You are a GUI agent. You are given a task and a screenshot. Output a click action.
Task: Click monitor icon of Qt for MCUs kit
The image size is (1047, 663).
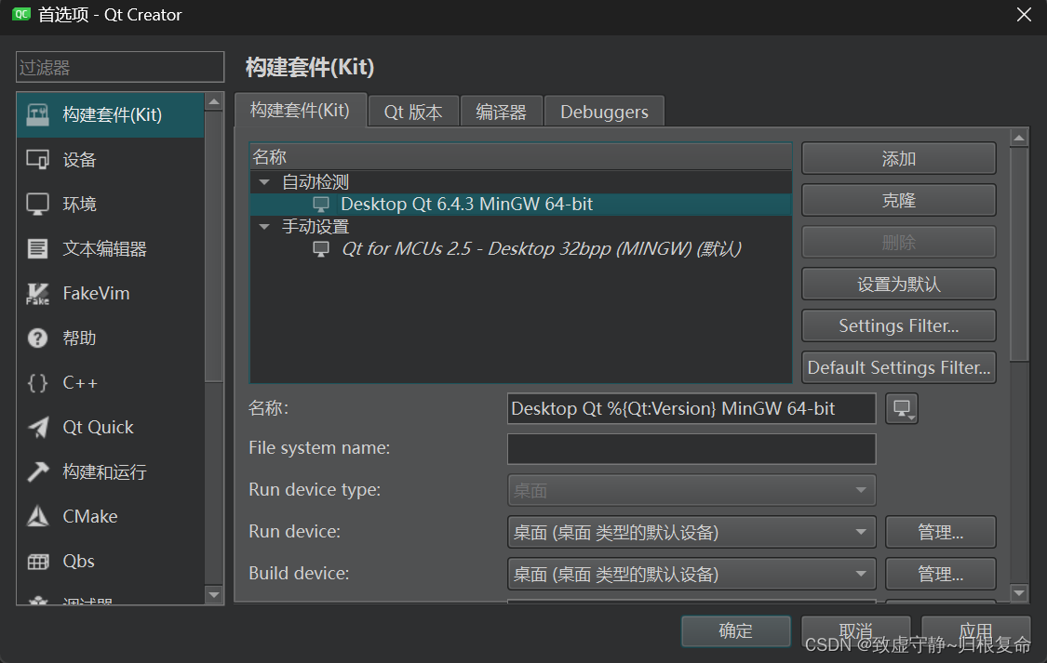[x=321, y=249]
